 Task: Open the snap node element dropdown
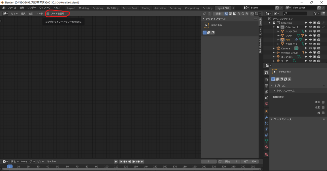click(258, 14)
